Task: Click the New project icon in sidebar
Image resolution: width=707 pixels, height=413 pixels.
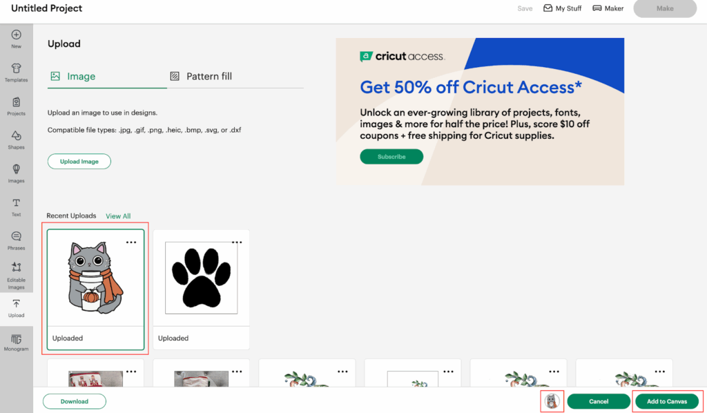Action: 16,35
